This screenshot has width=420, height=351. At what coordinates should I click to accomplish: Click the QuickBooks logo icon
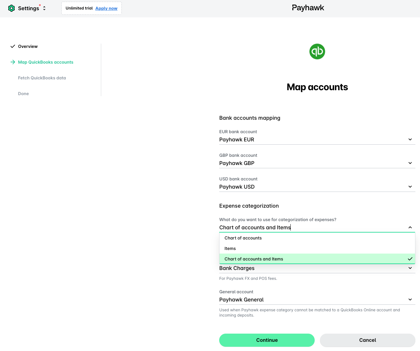click(317, 52)
